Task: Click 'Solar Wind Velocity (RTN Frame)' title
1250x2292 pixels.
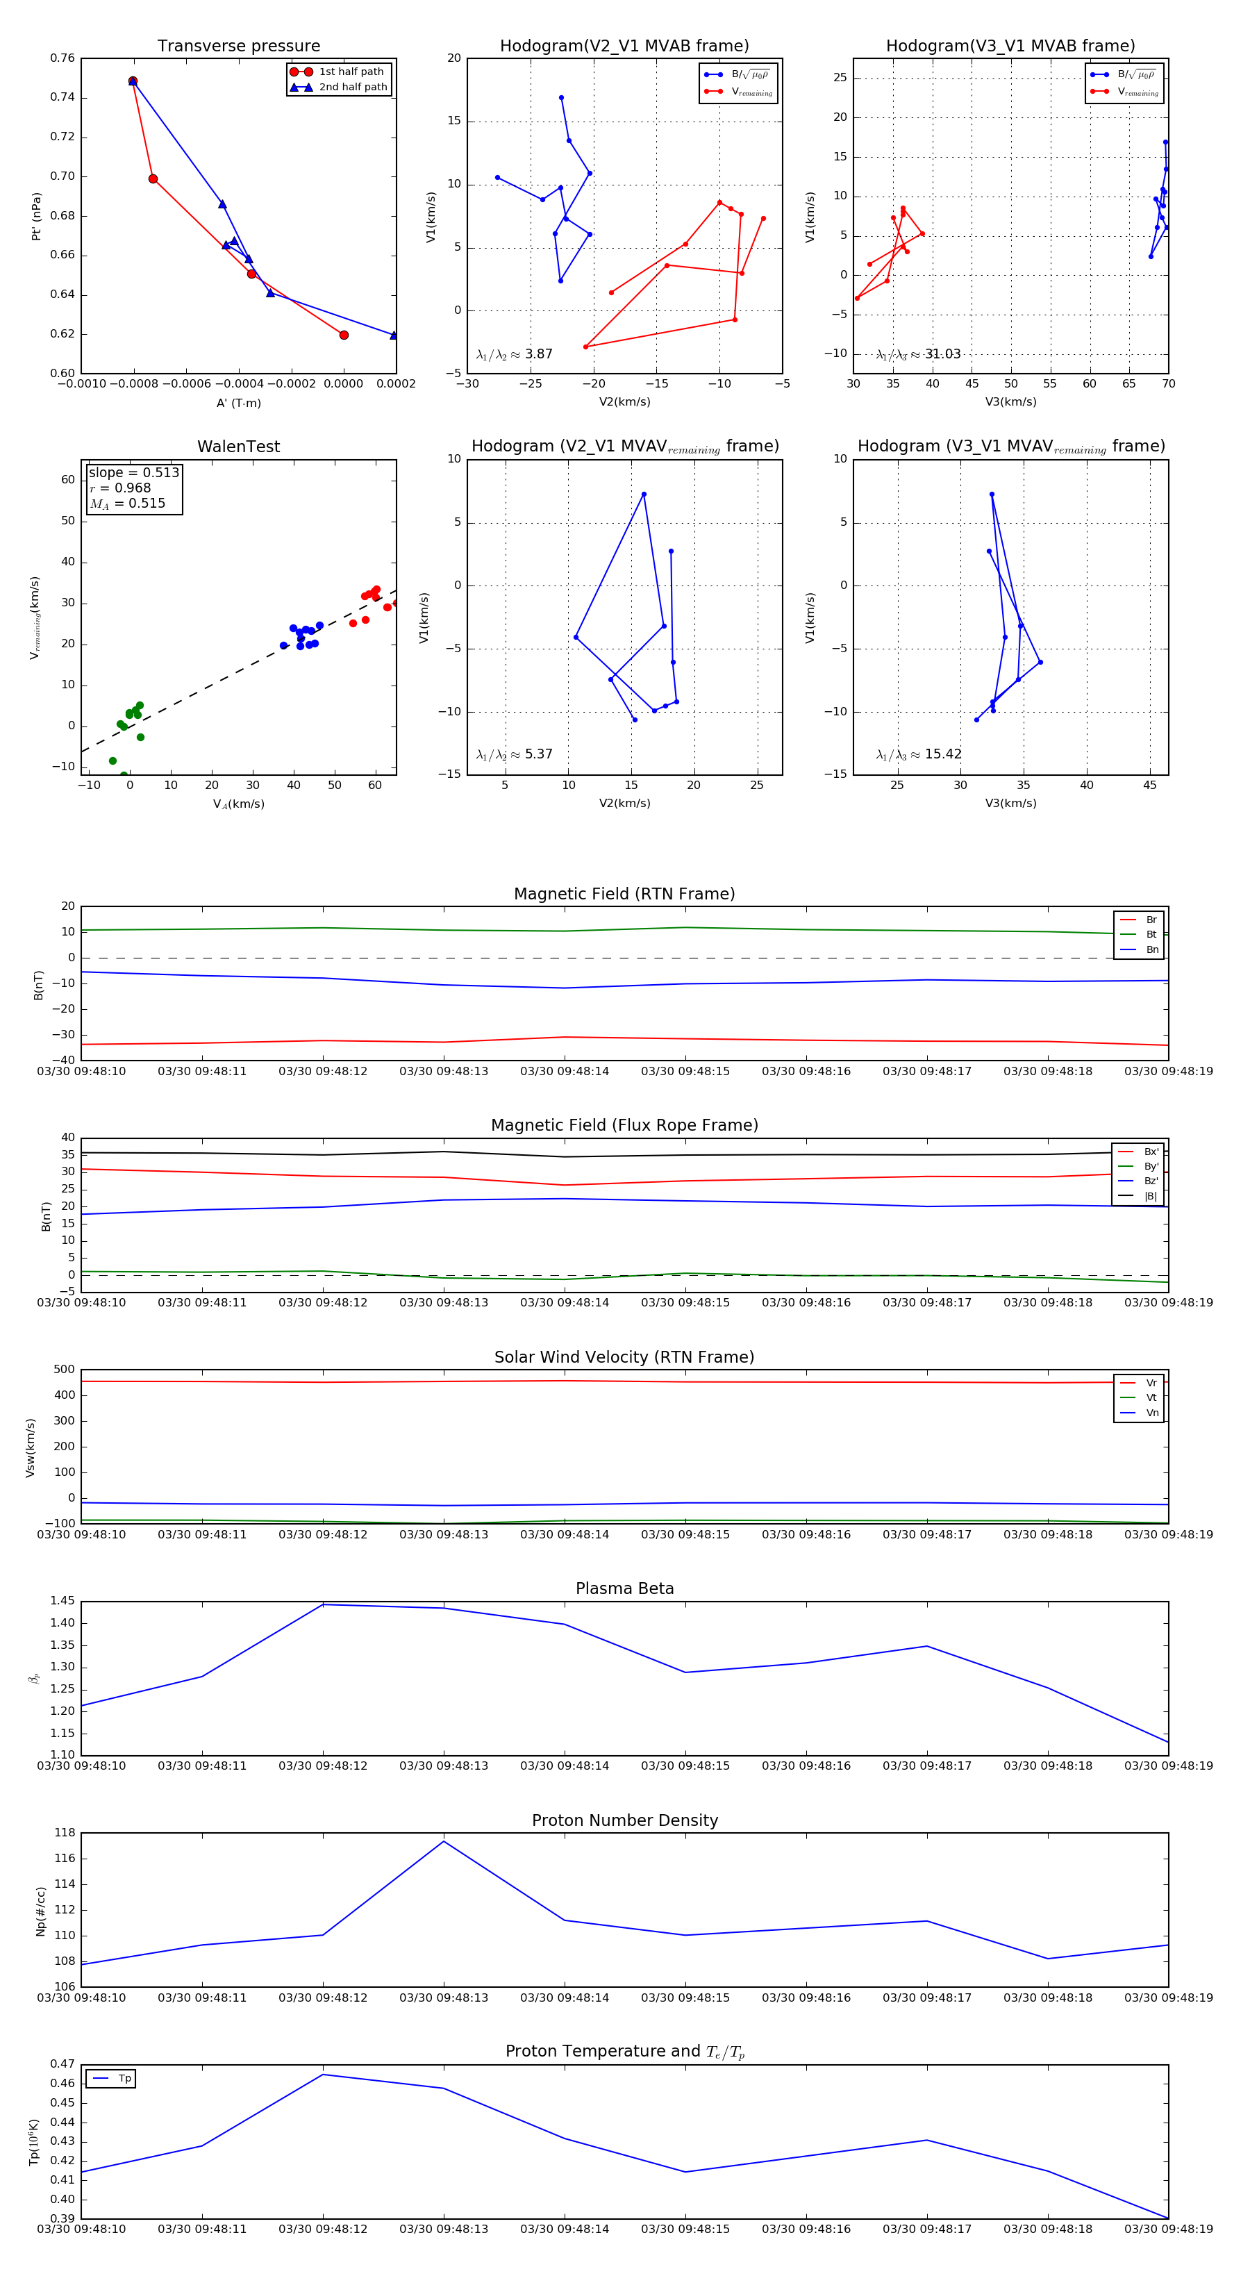Action: (624, 1358)
